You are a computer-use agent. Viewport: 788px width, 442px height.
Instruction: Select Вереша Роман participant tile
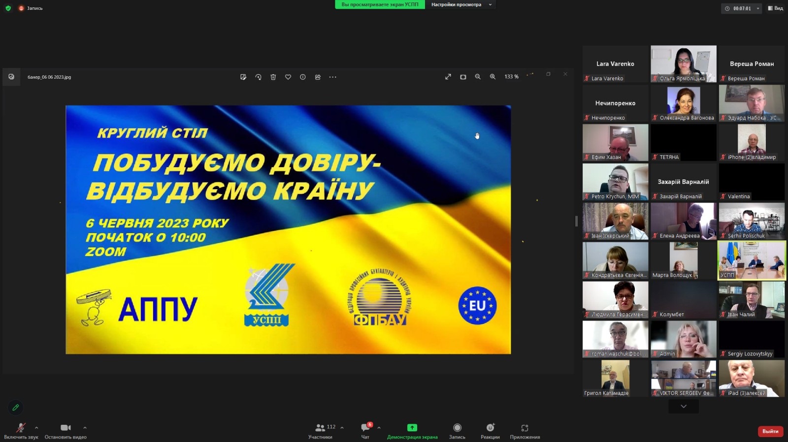coord(752,64)
